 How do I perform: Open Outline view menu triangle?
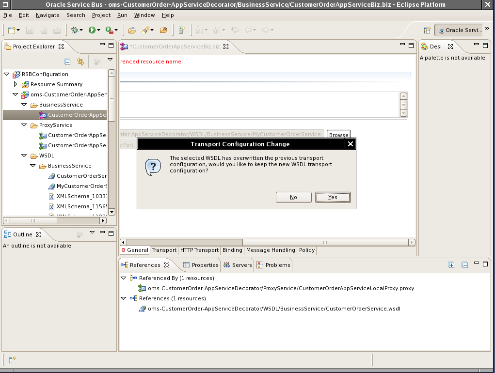pos(92,233)
